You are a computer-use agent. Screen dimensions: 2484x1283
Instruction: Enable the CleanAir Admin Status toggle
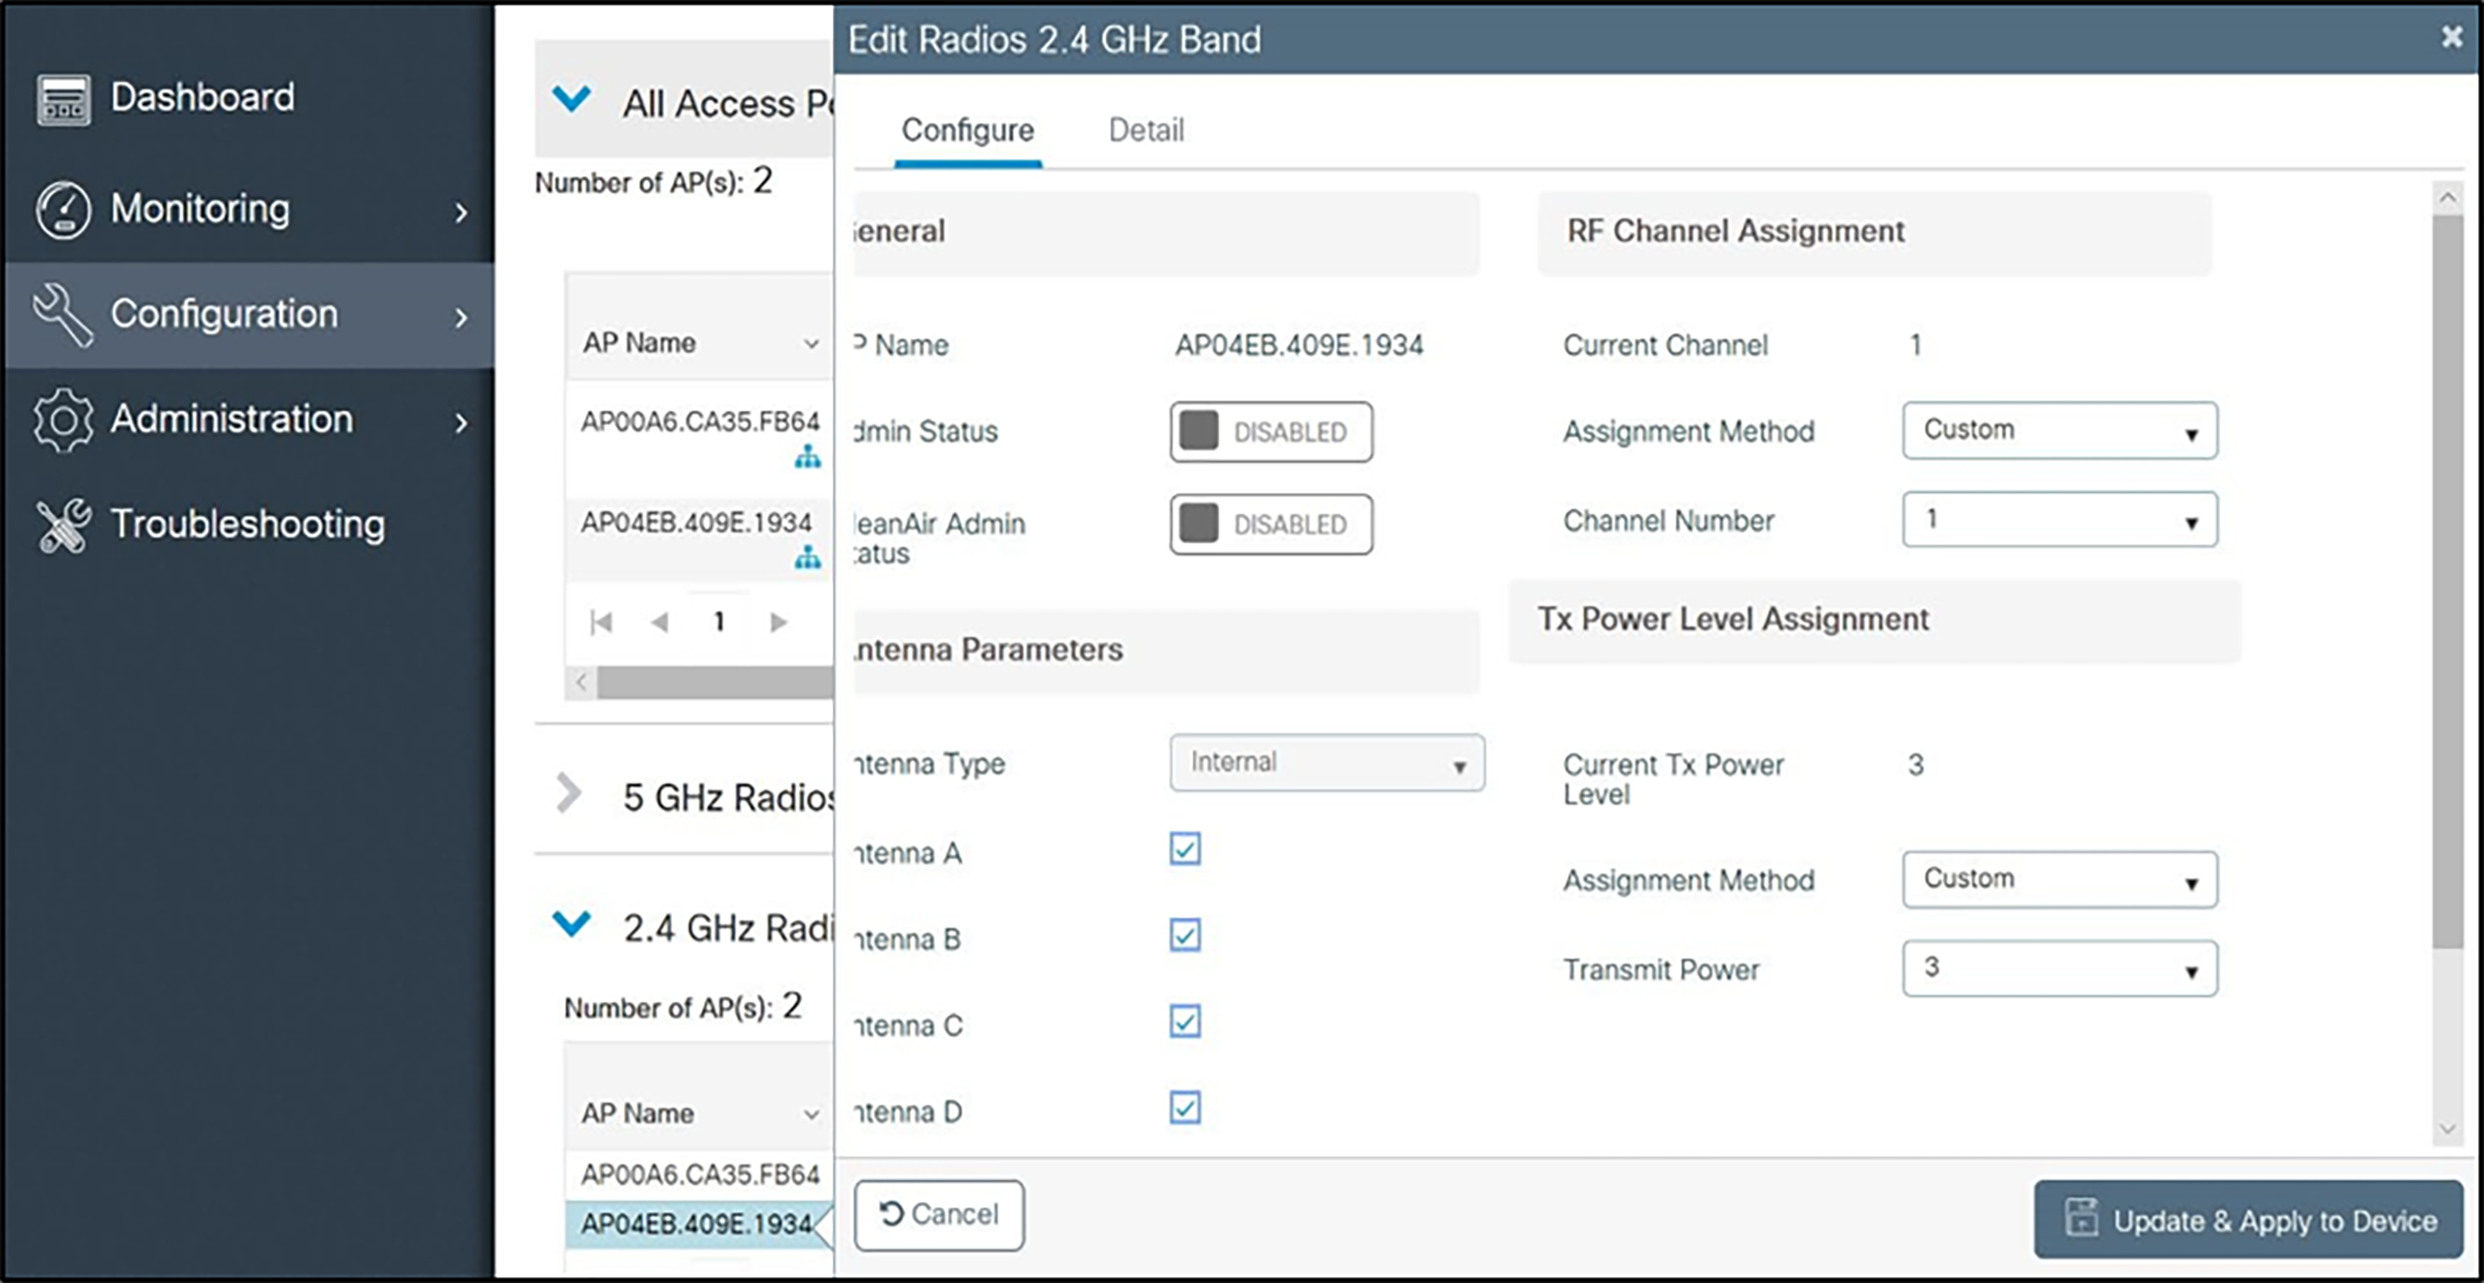tap(1270, 525)
